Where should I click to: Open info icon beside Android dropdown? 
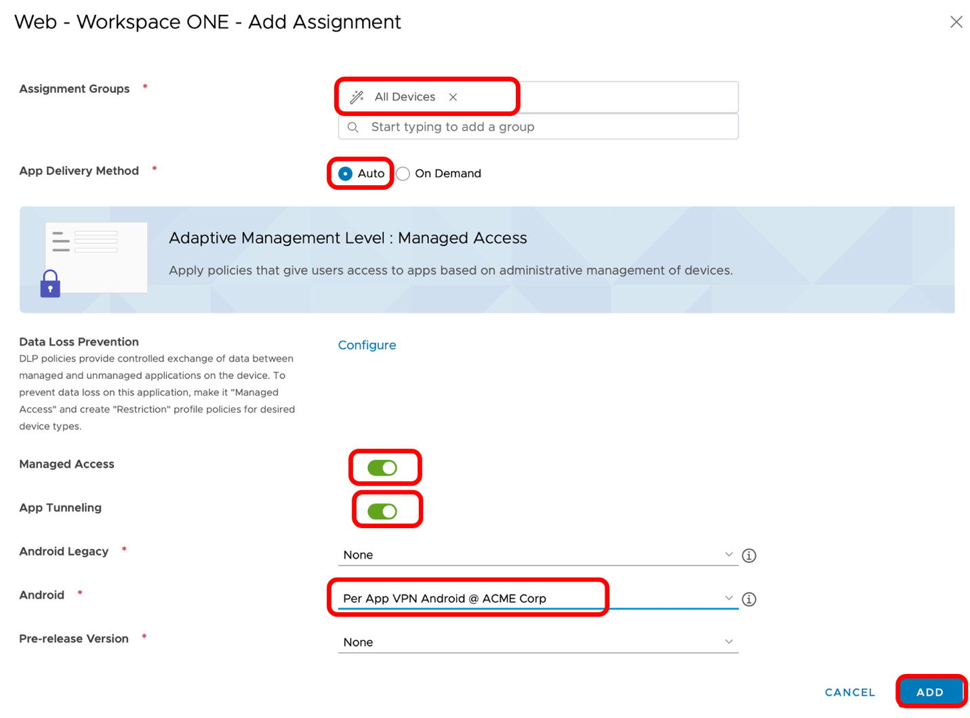point(748,599)
